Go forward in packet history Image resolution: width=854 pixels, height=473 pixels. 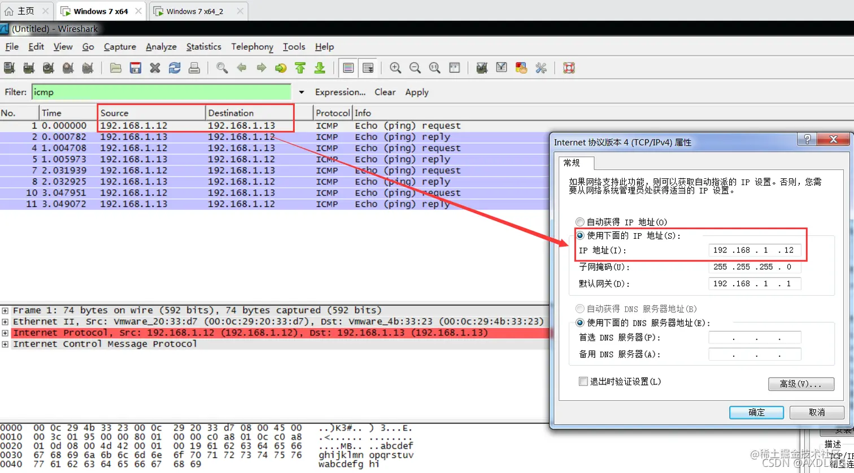[x=262, y=68]
